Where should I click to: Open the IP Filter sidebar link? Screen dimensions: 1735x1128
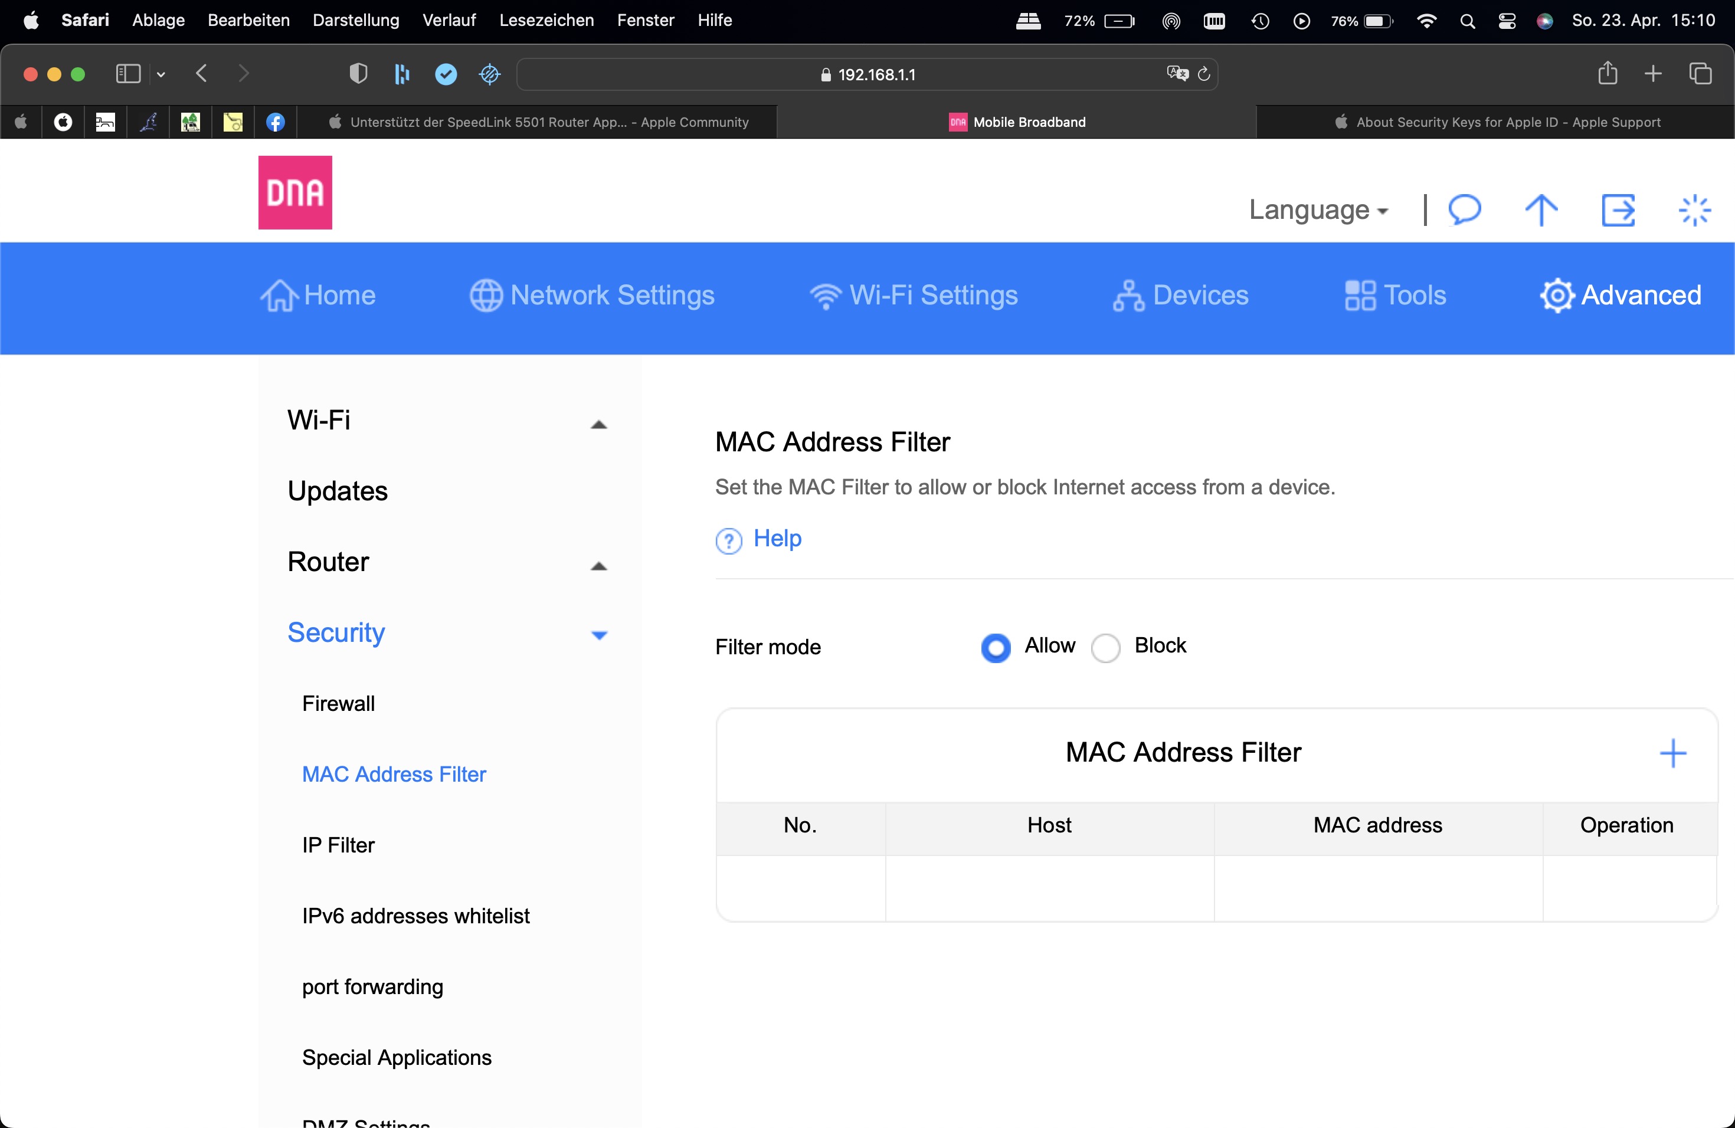coord(338,845)
